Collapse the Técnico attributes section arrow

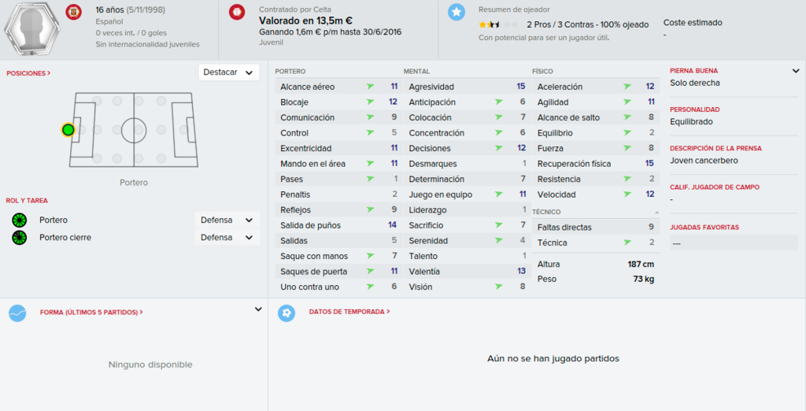(656, 213)
